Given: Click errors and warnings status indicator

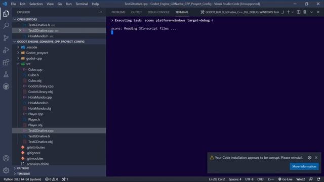Looking at the screenshot, I should click(52, 179).
